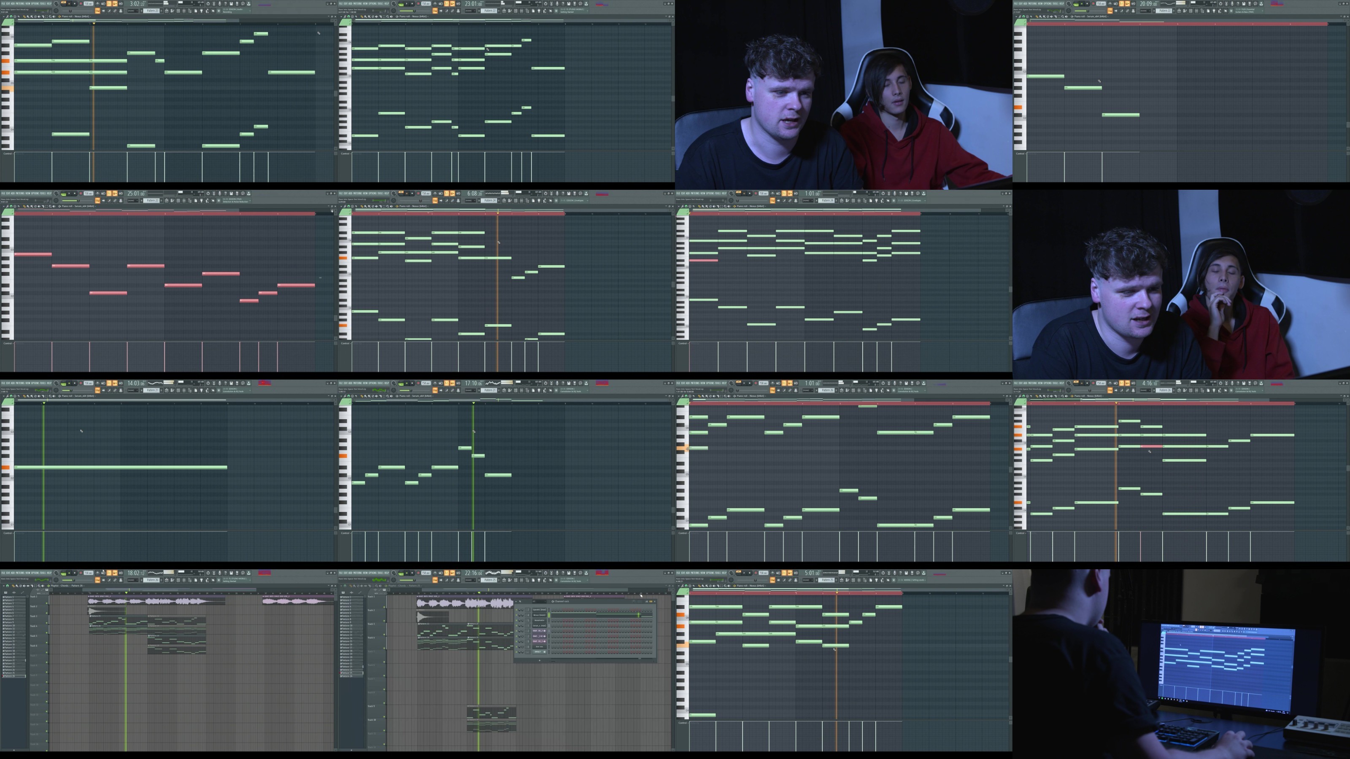Click record button in the 3:02:22 window
Viewport: 1350px width, 759px height.
coord(81,4)
